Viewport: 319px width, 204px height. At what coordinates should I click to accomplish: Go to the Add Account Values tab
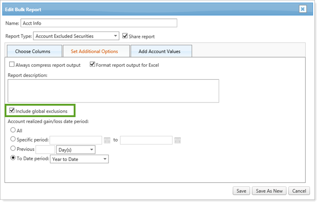click(161, 52)
